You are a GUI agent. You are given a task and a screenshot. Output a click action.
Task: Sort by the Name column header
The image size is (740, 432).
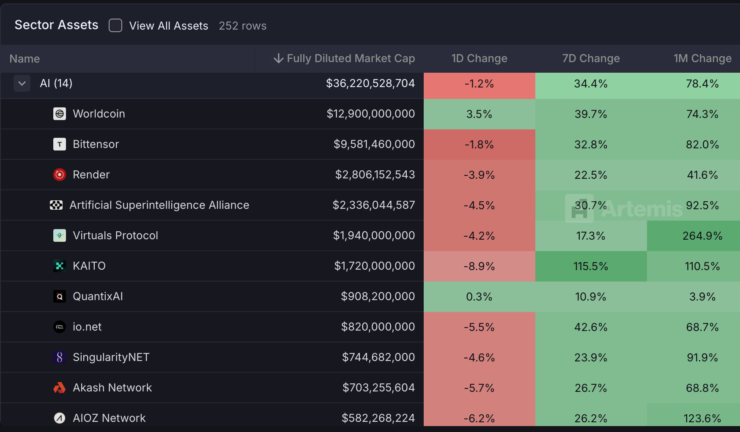coord(25,59)
